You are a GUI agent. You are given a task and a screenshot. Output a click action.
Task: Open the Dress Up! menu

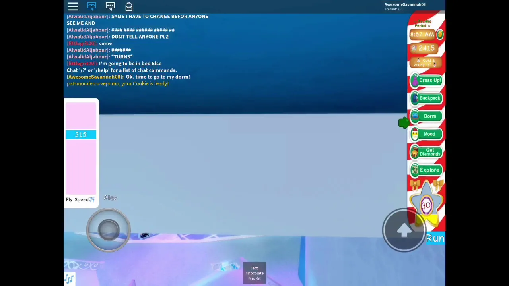[x=426, y=81]
